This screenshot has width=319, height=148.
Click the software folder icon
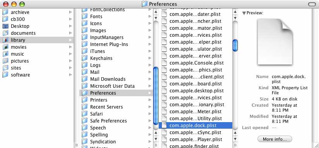point(5,75)
